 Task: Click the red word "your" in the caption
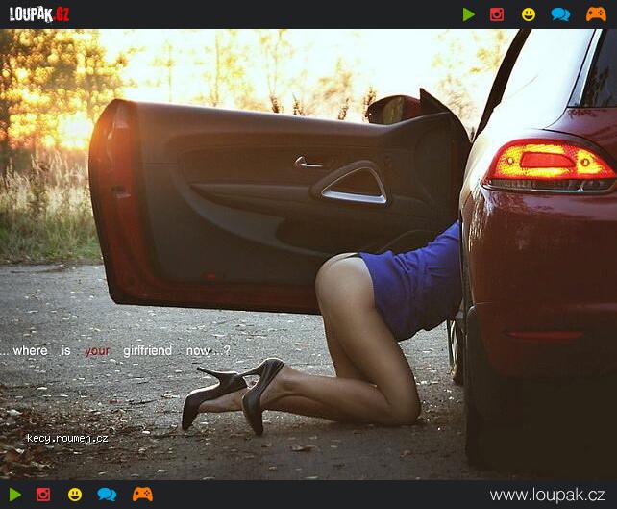97,351
